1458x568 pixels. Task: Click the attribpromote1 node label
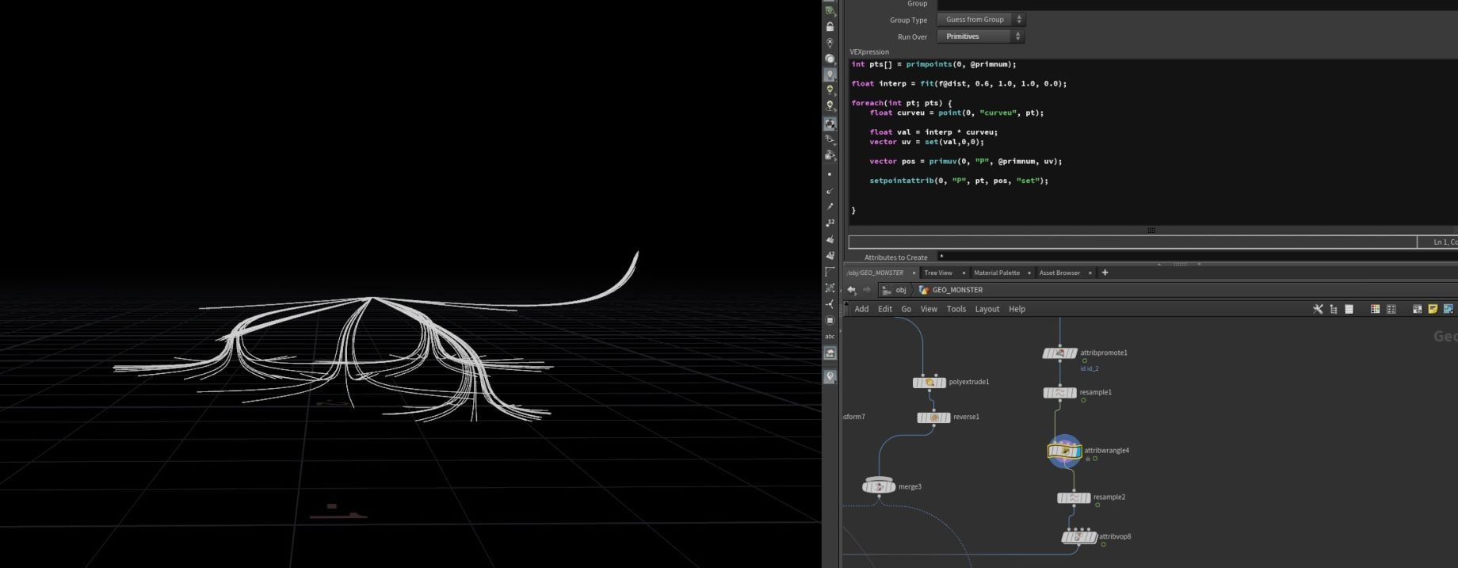point(1104,353)
